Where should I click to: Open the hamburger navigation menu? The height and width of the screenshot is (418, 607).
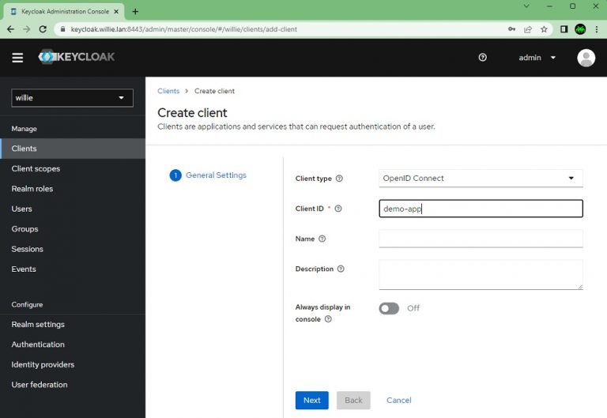pos(17,58)
